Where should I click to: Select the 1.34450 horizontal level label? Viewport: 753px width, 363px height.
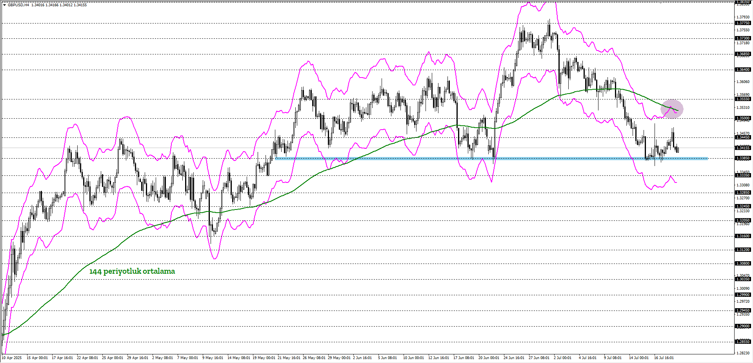coord(743,137)
